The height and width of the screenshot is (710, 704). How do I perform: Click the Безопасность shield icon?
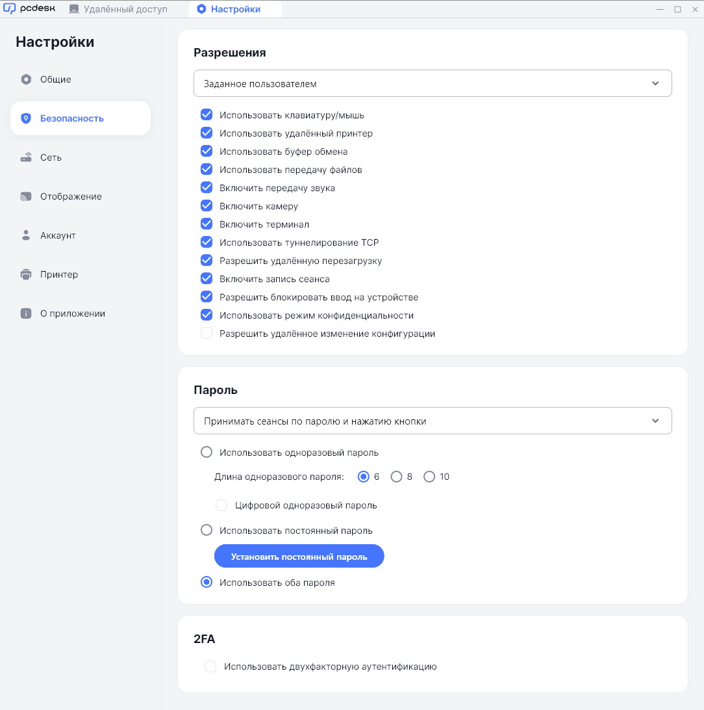(26, 118)
